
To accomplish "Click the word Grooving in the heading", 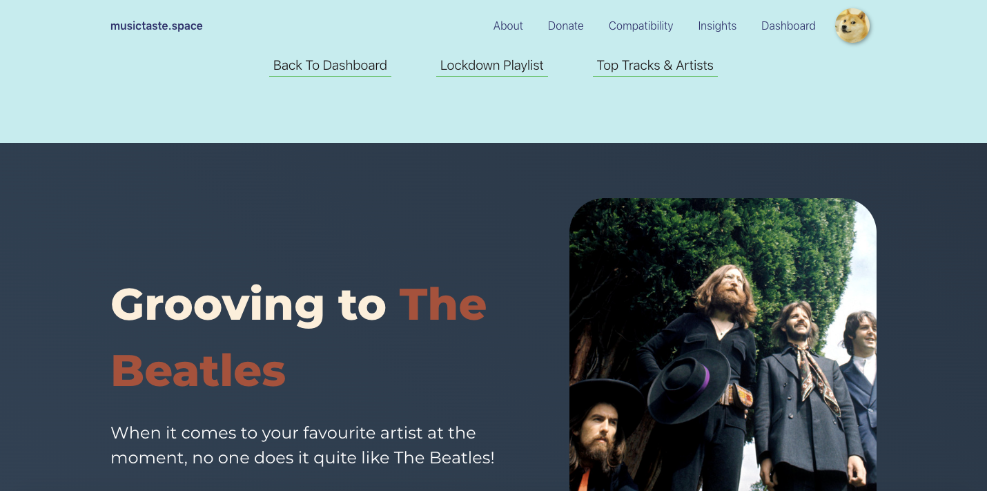I will (x=217, y=305).
